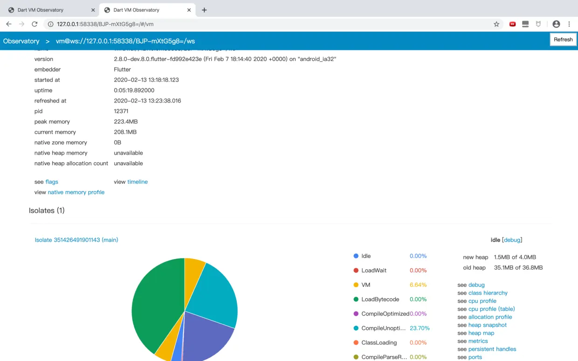
Task: Open the heap snapshot link
Action: pyautogui.click(x=488, y=325)
